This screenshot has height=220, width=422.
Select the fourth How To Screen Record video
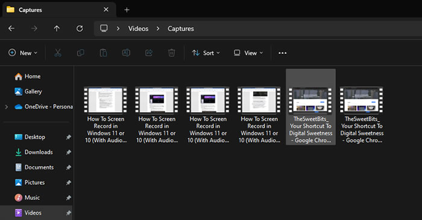click(259, 115)
